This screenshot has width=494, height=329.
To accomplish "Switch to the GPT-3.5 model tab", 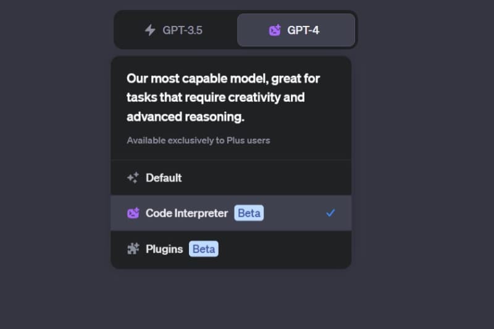I will (175, 30).
